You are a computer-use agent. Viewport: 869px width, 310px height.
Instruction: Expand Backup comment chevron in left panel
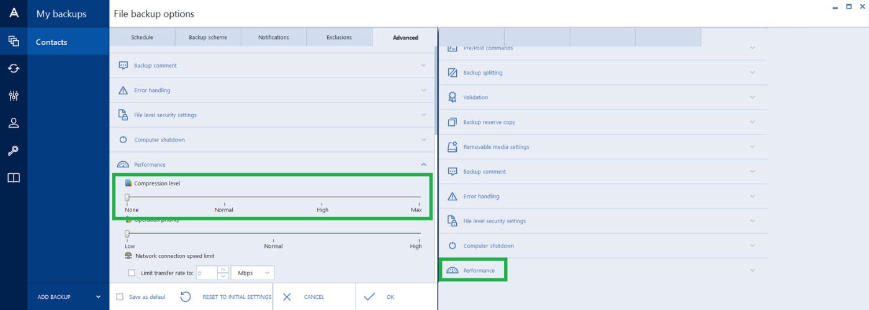[x=424, y=65]
